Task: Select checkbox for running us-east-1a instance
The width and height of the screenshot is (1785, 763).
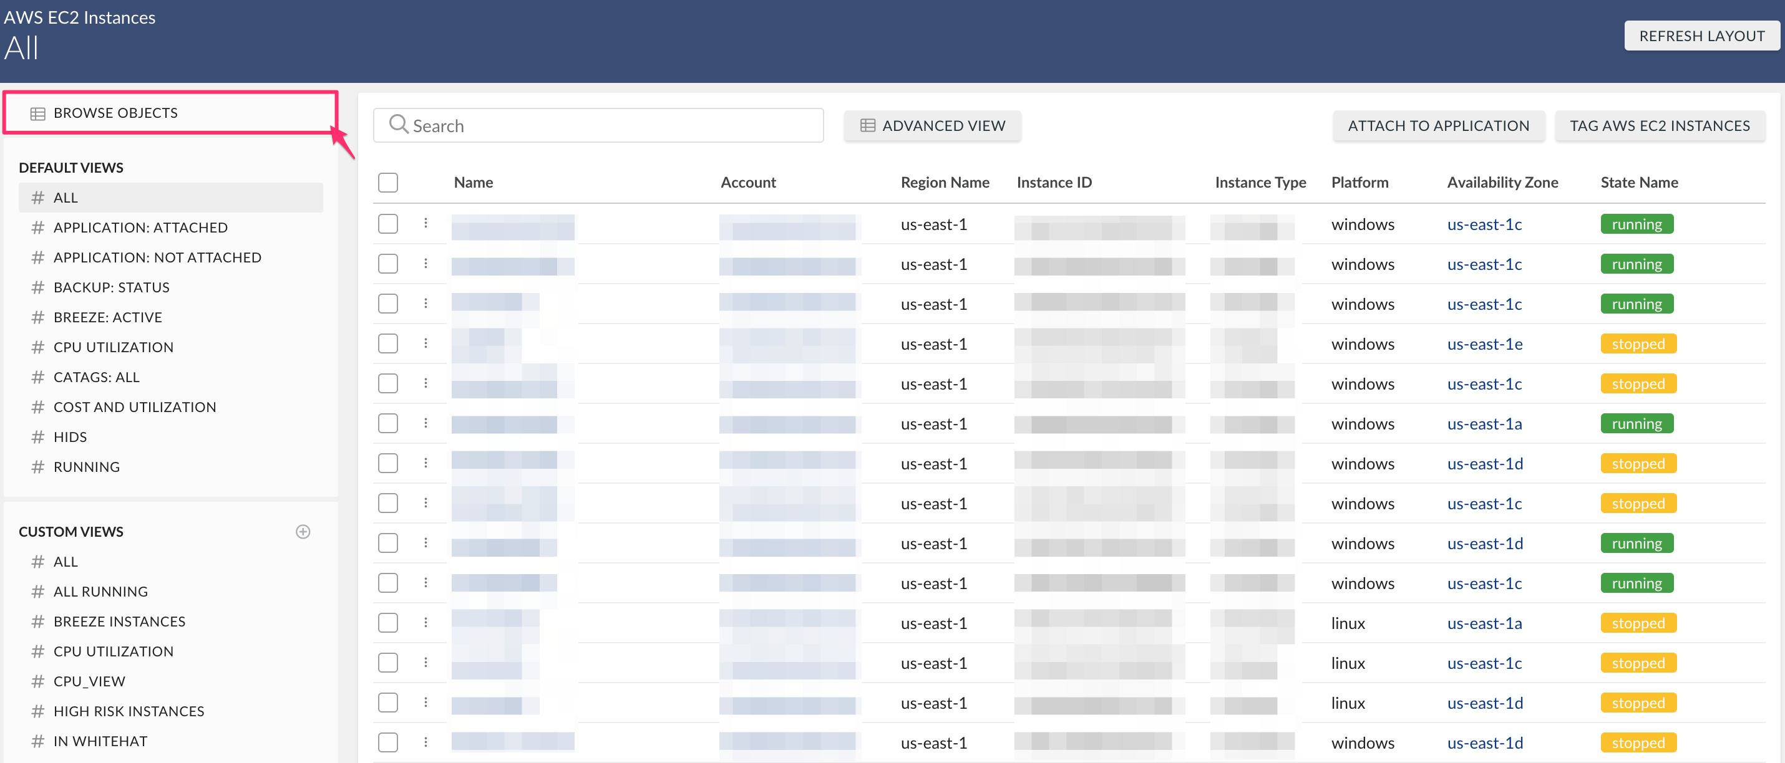Action: click(388, 423)
